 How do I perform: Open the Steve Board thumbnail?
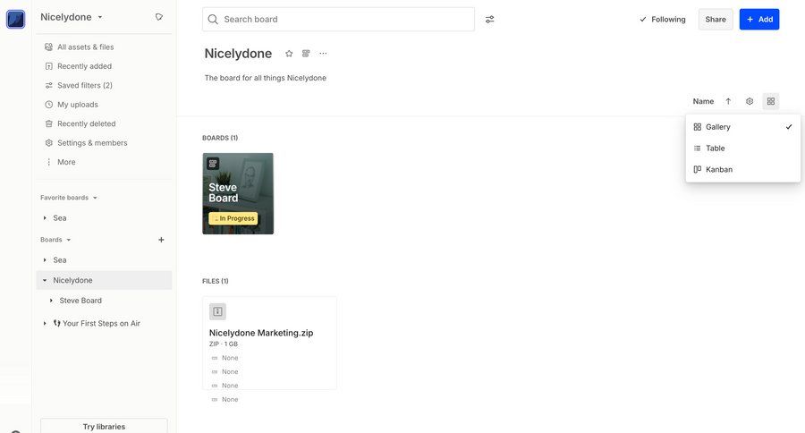click(x=238, y=193)
